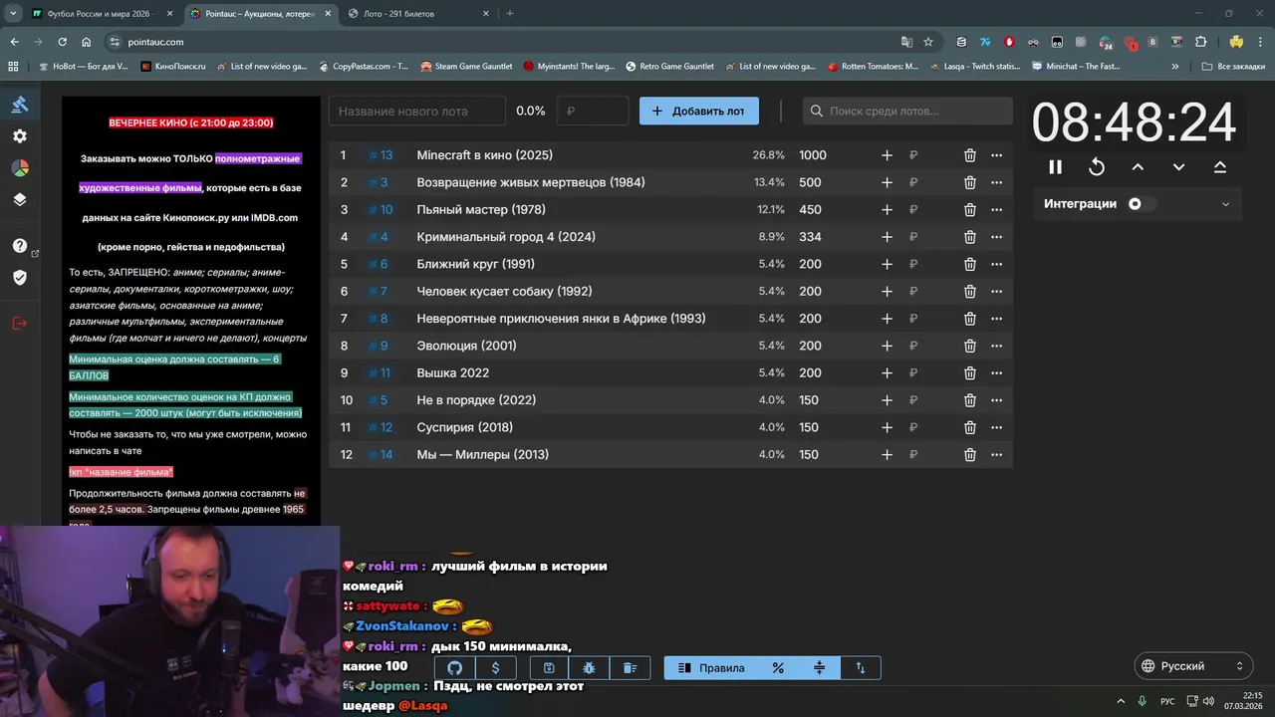Open more options for Ближний круг (1991)
This screenshot has width=1275, height=717.
(996, 264)
